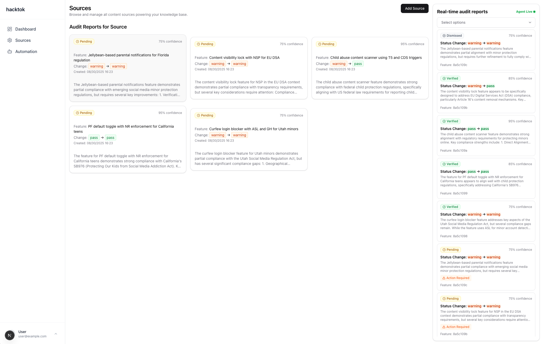Click the first Verified checkmark badge
Viewport: 543px width, 344px height.
(450, 78)
